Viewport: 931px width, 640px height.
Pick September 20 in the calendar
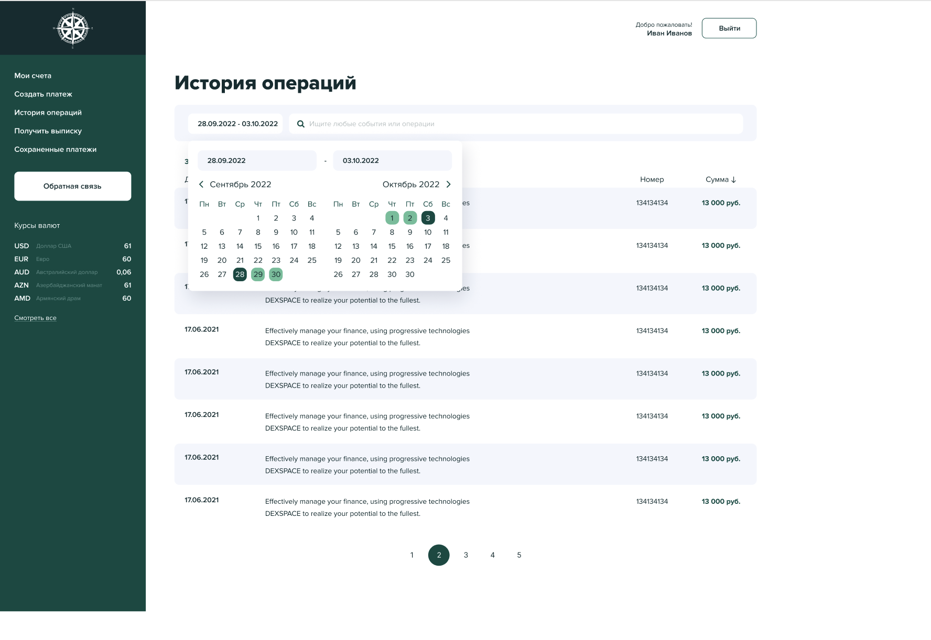tap(222, 260)
